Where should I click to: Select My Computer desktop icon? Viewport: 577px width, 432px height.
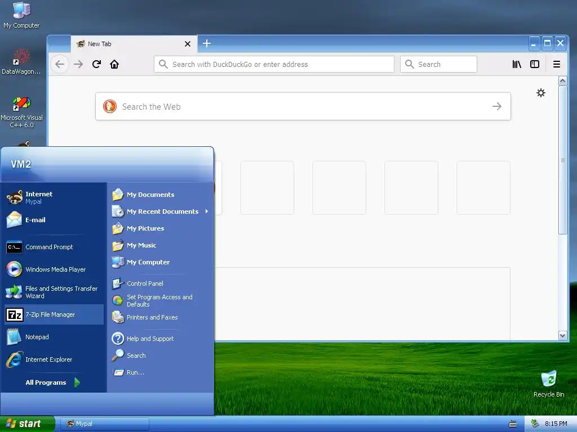pyautogui.click(x=21, y=15)
